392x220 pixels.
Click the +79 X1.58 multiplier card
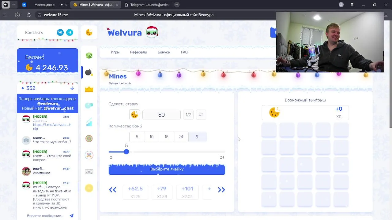coord(162,192)
